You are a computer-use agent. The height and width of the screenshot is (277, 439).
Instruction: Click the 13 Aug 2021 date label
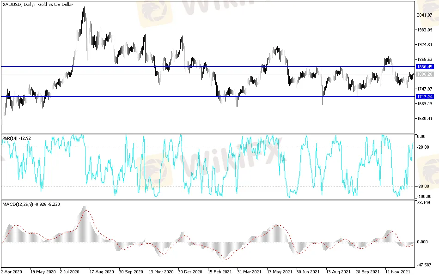tap(338, 271)
